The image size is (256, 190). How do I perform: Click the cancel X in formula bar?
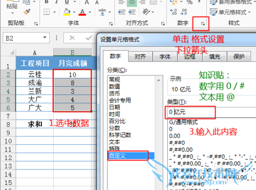pyautogui.click(x=72, y=38)
